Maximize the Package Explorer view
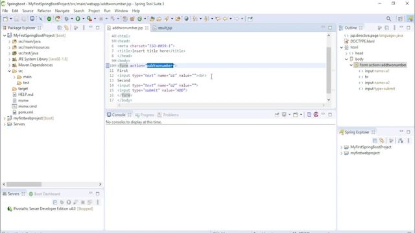Image resolution: width=415 pixels, height=233 pixels. (x=98, y=27)
